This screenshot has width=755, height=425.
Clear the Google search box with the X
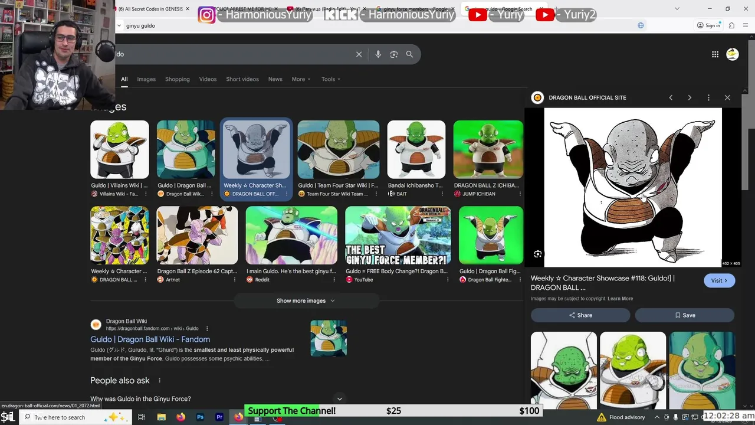point(359,54)
